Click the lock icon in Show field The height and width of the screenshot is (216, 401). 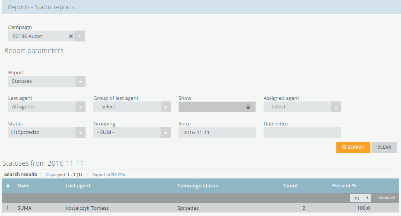248,107
